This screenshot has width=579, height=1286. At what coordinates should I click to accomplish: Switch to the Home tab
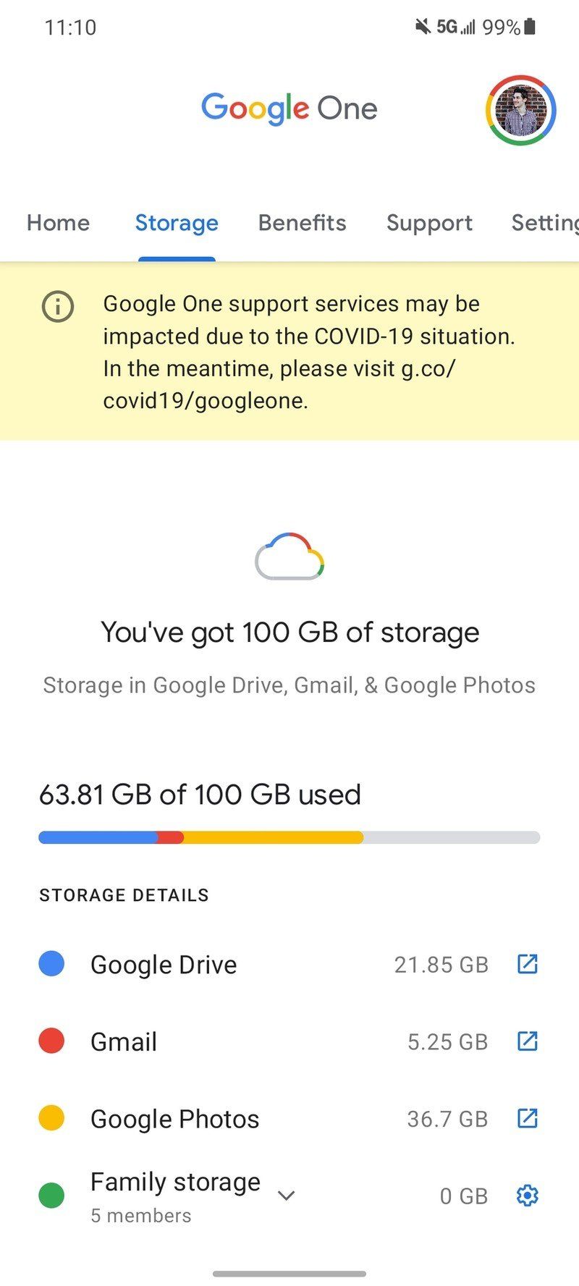coord(59,223)
